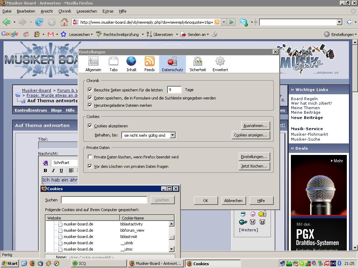The height and width of the screenshot is (268, 358).
Task: Click in the Cookies Suchen field
Action: (x=104, y=200)
